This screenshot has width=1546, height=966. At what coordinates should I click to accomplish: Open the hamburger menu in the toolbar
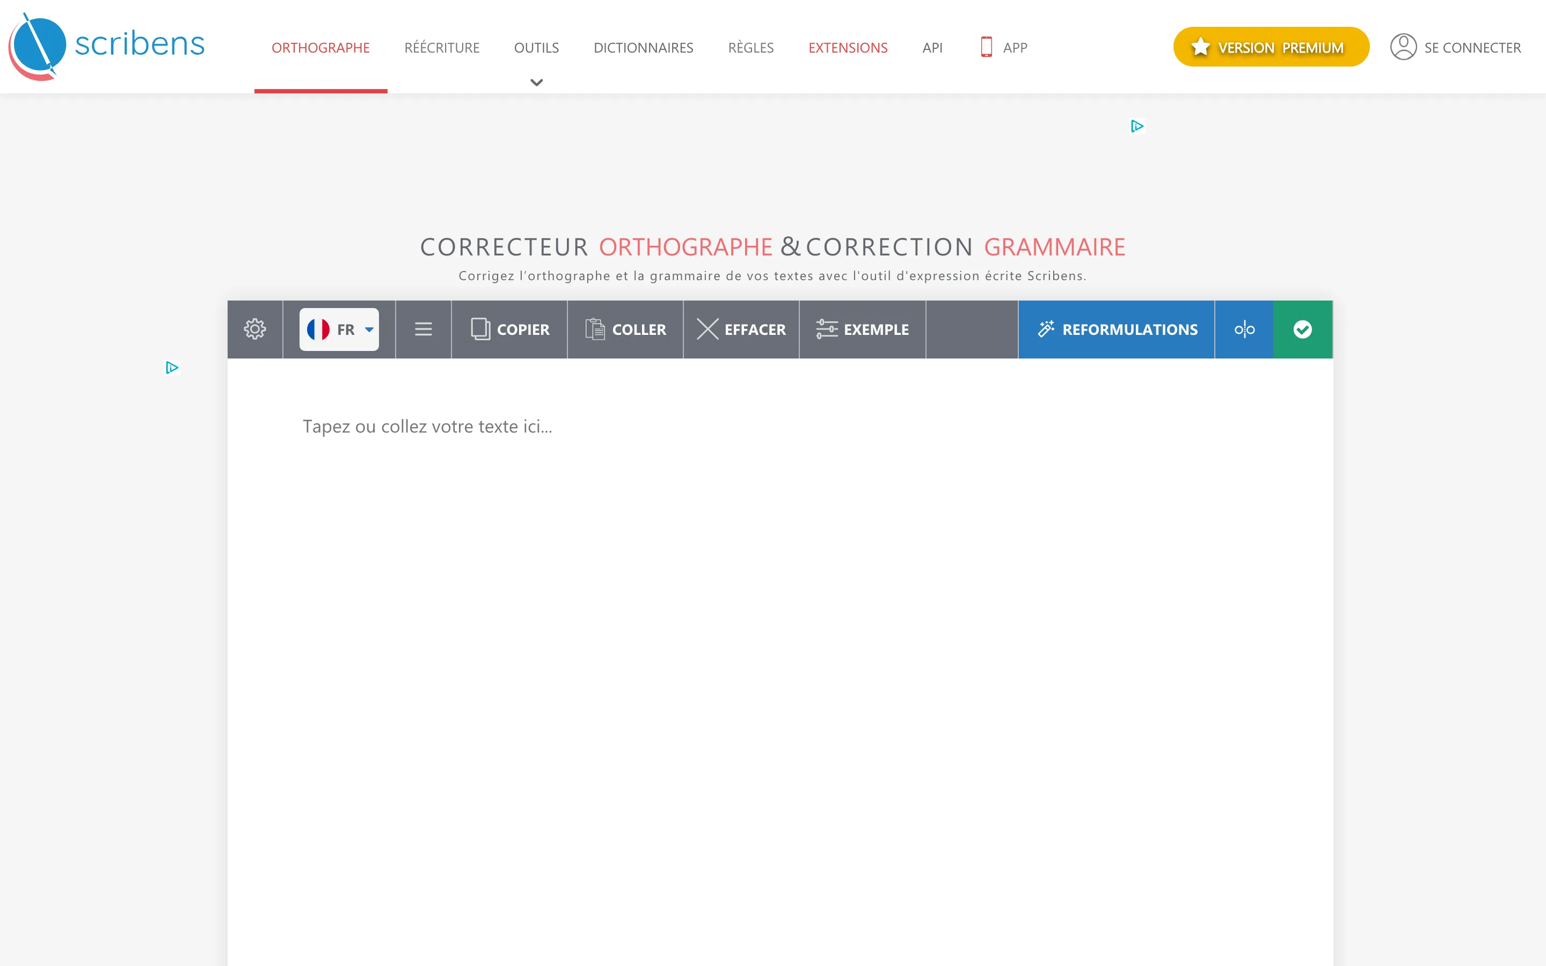tap(424, 329)
